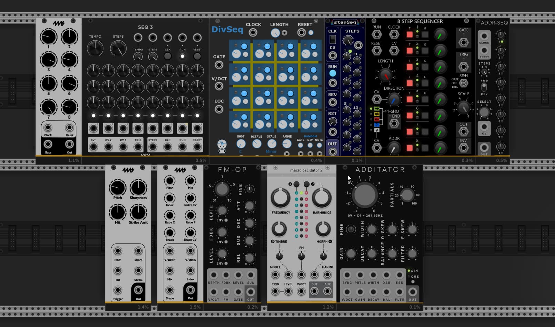Click the SEQ 3 TEMPO knob
This screenshot has height=327, width=555.
click(x=95, y=48)
